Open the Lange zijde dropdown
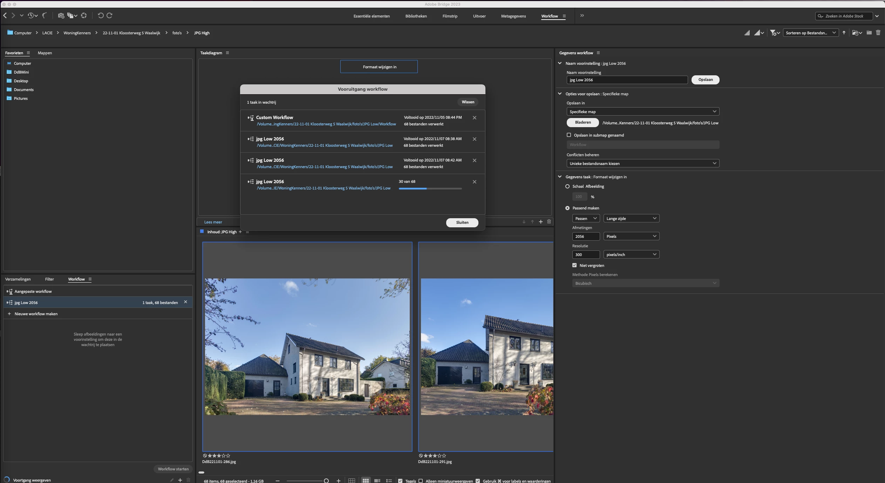The height and width of the screenshot is (483, 885). 631,218
